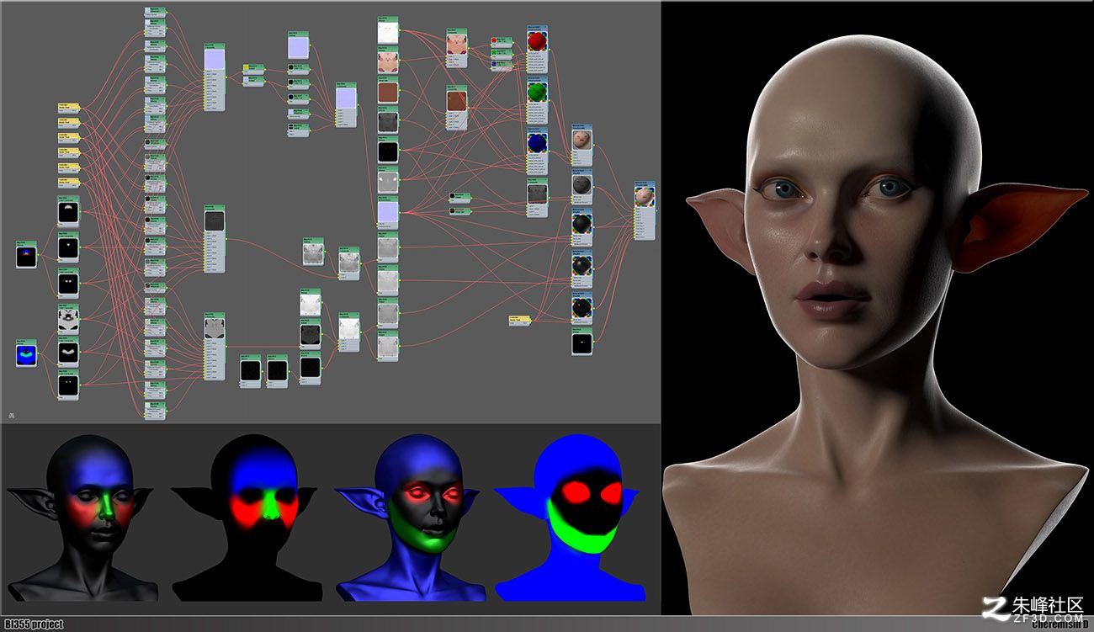The height and width of the screenshot is (632, 1094).
Task: Select the rust-brown color map node
Action: [387, 89]
